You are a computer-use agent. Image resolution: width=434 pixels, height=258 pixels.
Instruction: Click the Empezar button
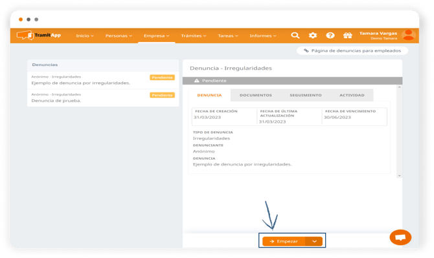click(x=284, y=241)
